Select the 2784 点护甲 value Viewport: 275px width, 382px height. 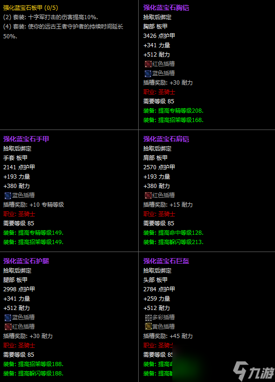159,289
